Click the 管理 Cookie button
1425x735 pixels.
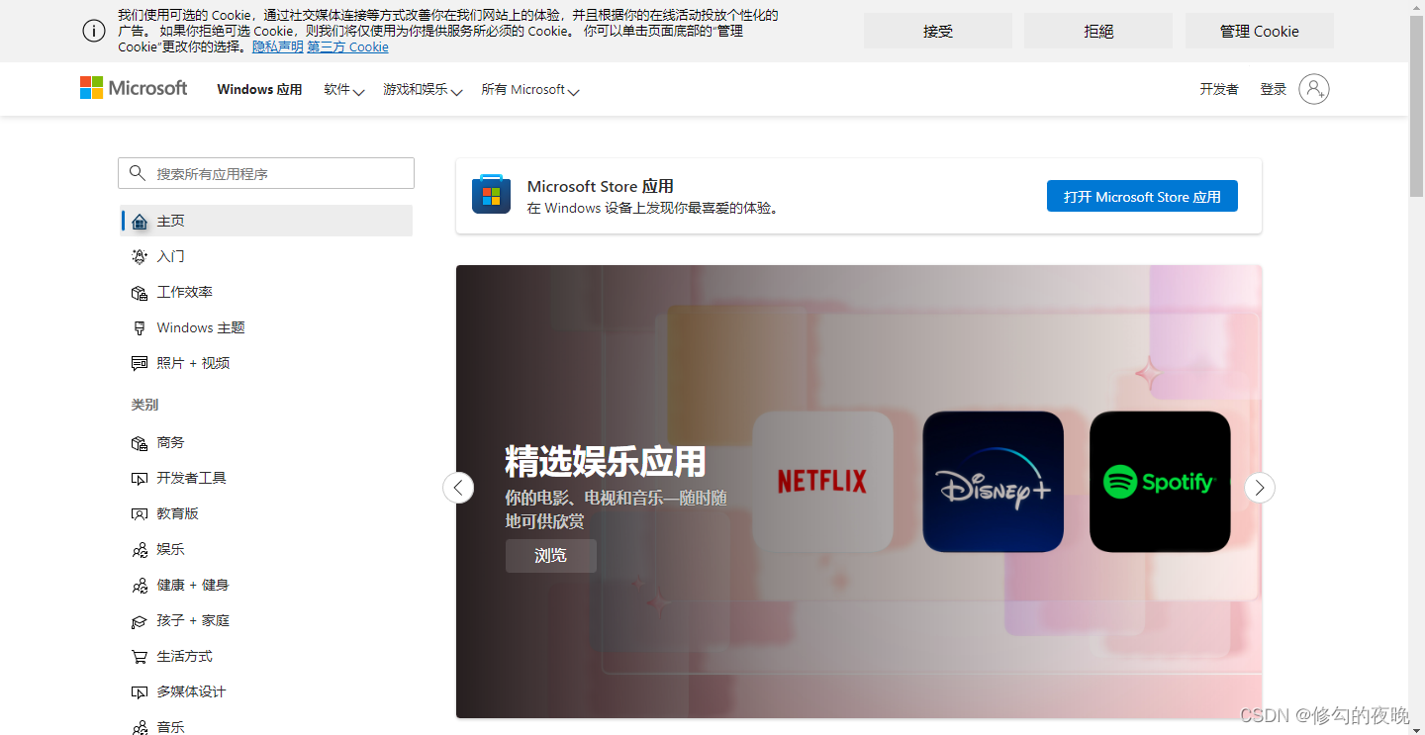click(1260, 31)
